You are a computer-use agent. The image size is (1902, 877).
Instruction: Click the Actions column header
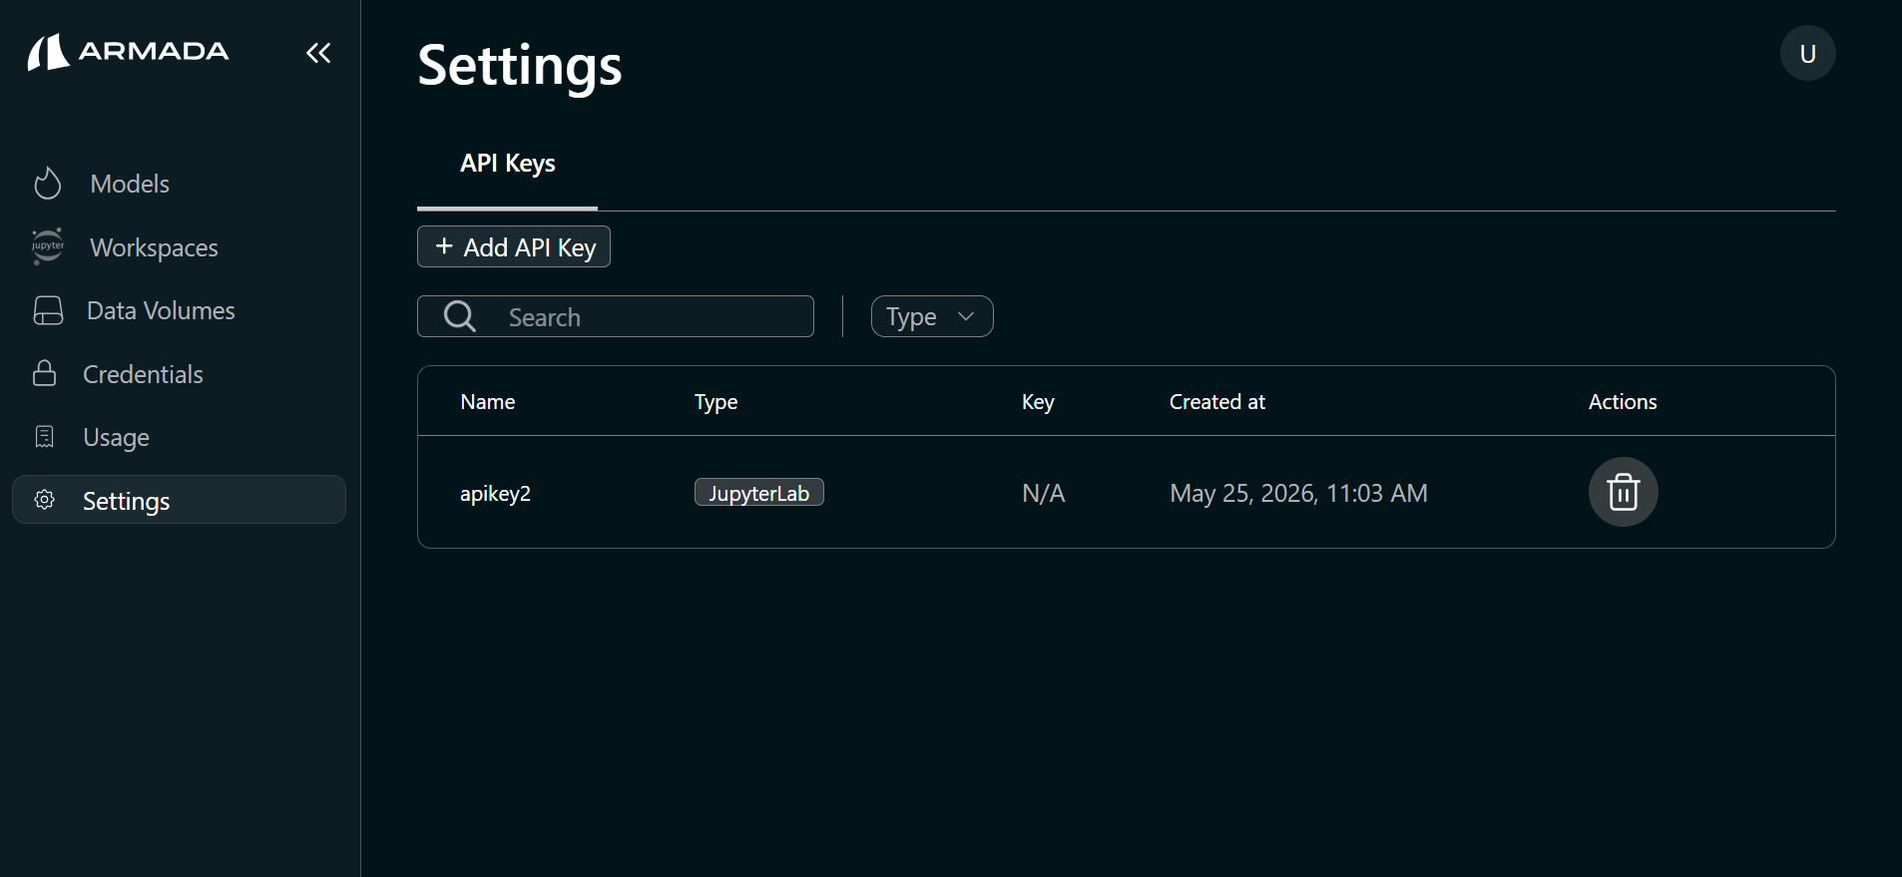coord(1623,402)
